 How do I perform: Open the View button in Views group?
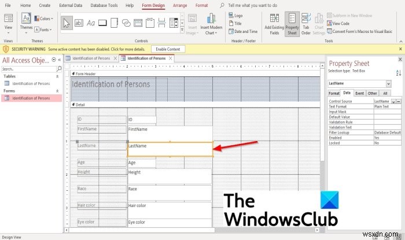[8, 24]
